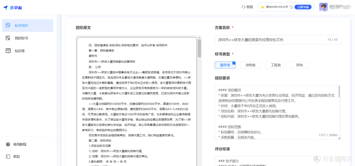Screen dimensions: 355x166
Task: Click the remaining characters text 剩余49810432字
Action: (x=277, y=7)
